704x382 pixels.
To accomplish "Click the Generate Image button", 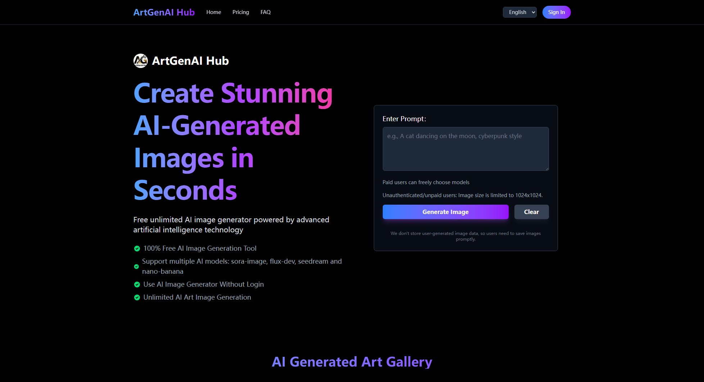I will (445, 212).
